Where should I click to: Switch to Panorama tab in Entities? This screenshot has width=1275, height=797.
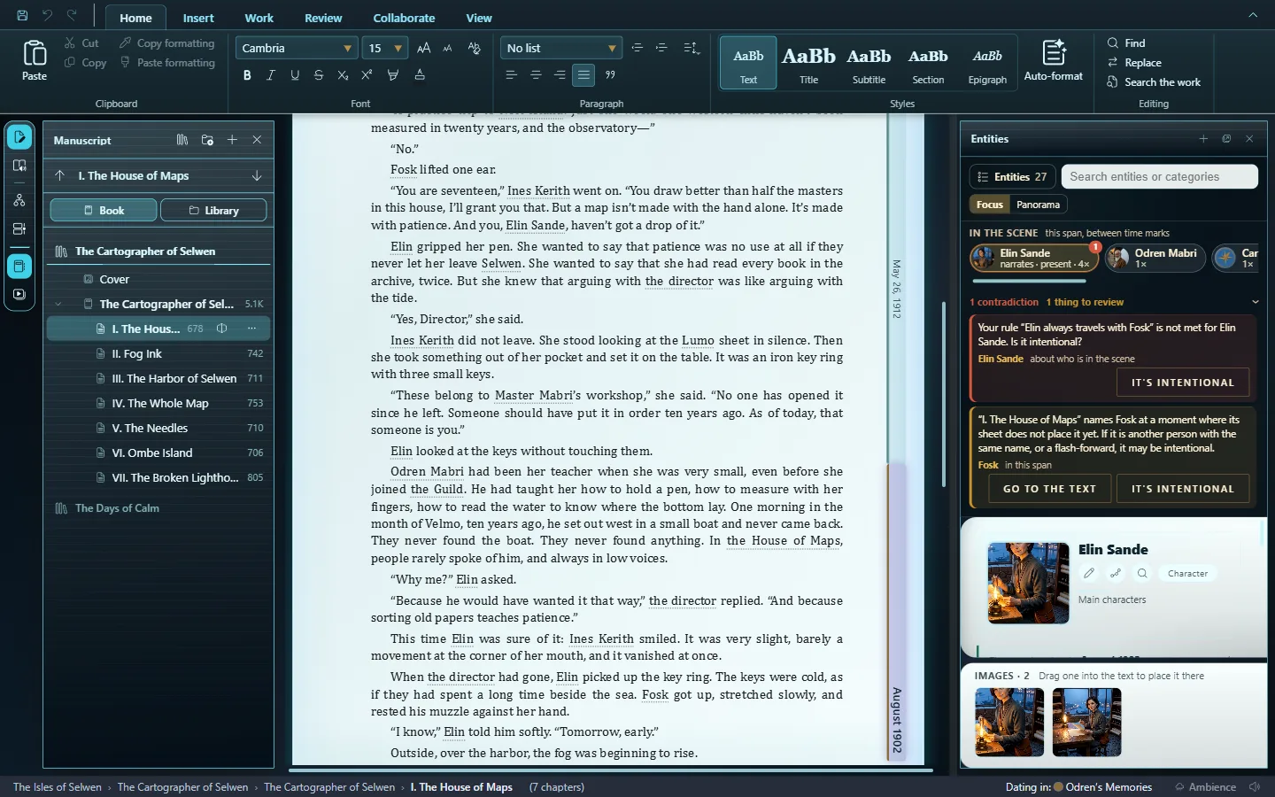pos(1038,205)
